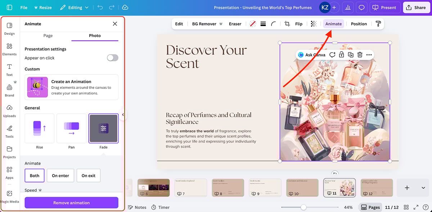Click the Remove animation button
The image size is (432, 212).
click(x=71, y=202)
